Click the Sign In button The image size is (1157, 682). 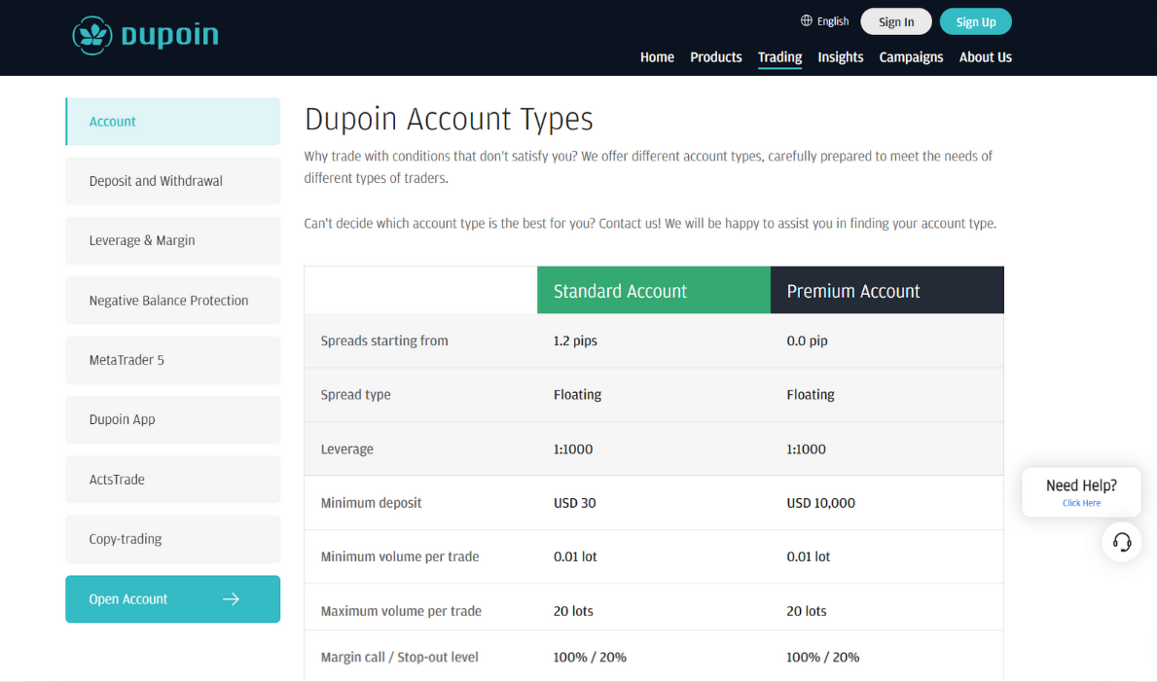pos(896,21)
